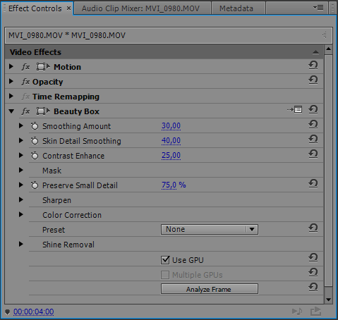This screenshot has height=320, width=338.
Task: Expand Skin Detail Smoothing parameter
Action: 21,141
